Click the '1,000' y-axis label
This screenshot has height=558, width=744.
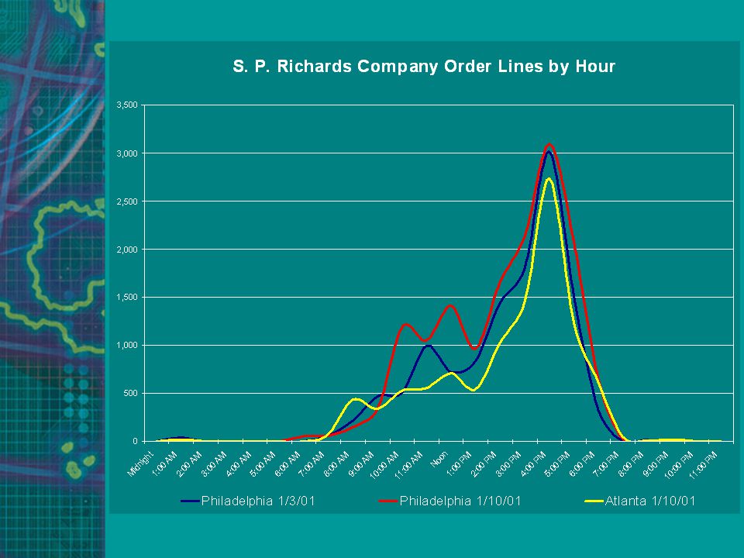127,346
